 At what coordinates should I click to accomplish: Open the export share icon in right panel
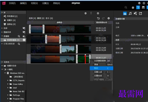coord(140,13)
